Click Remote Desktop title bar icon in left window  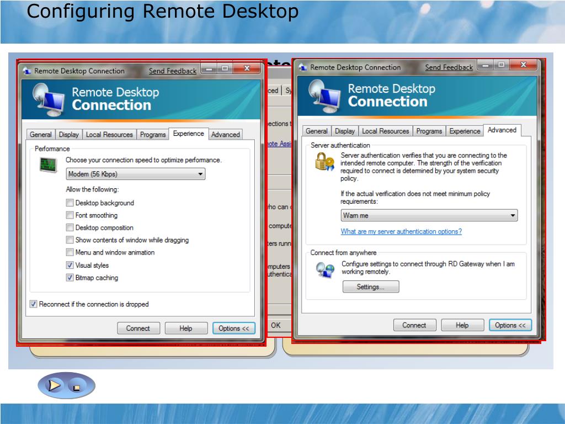coord(26,71)
